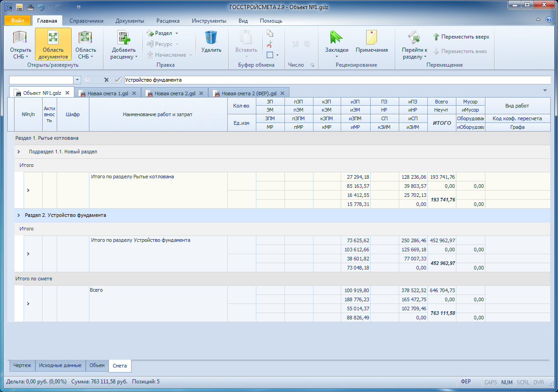The height and width of the screenshot is (392, 558).
Task: Click the scissors cut icon
Action: click(269, 44)
